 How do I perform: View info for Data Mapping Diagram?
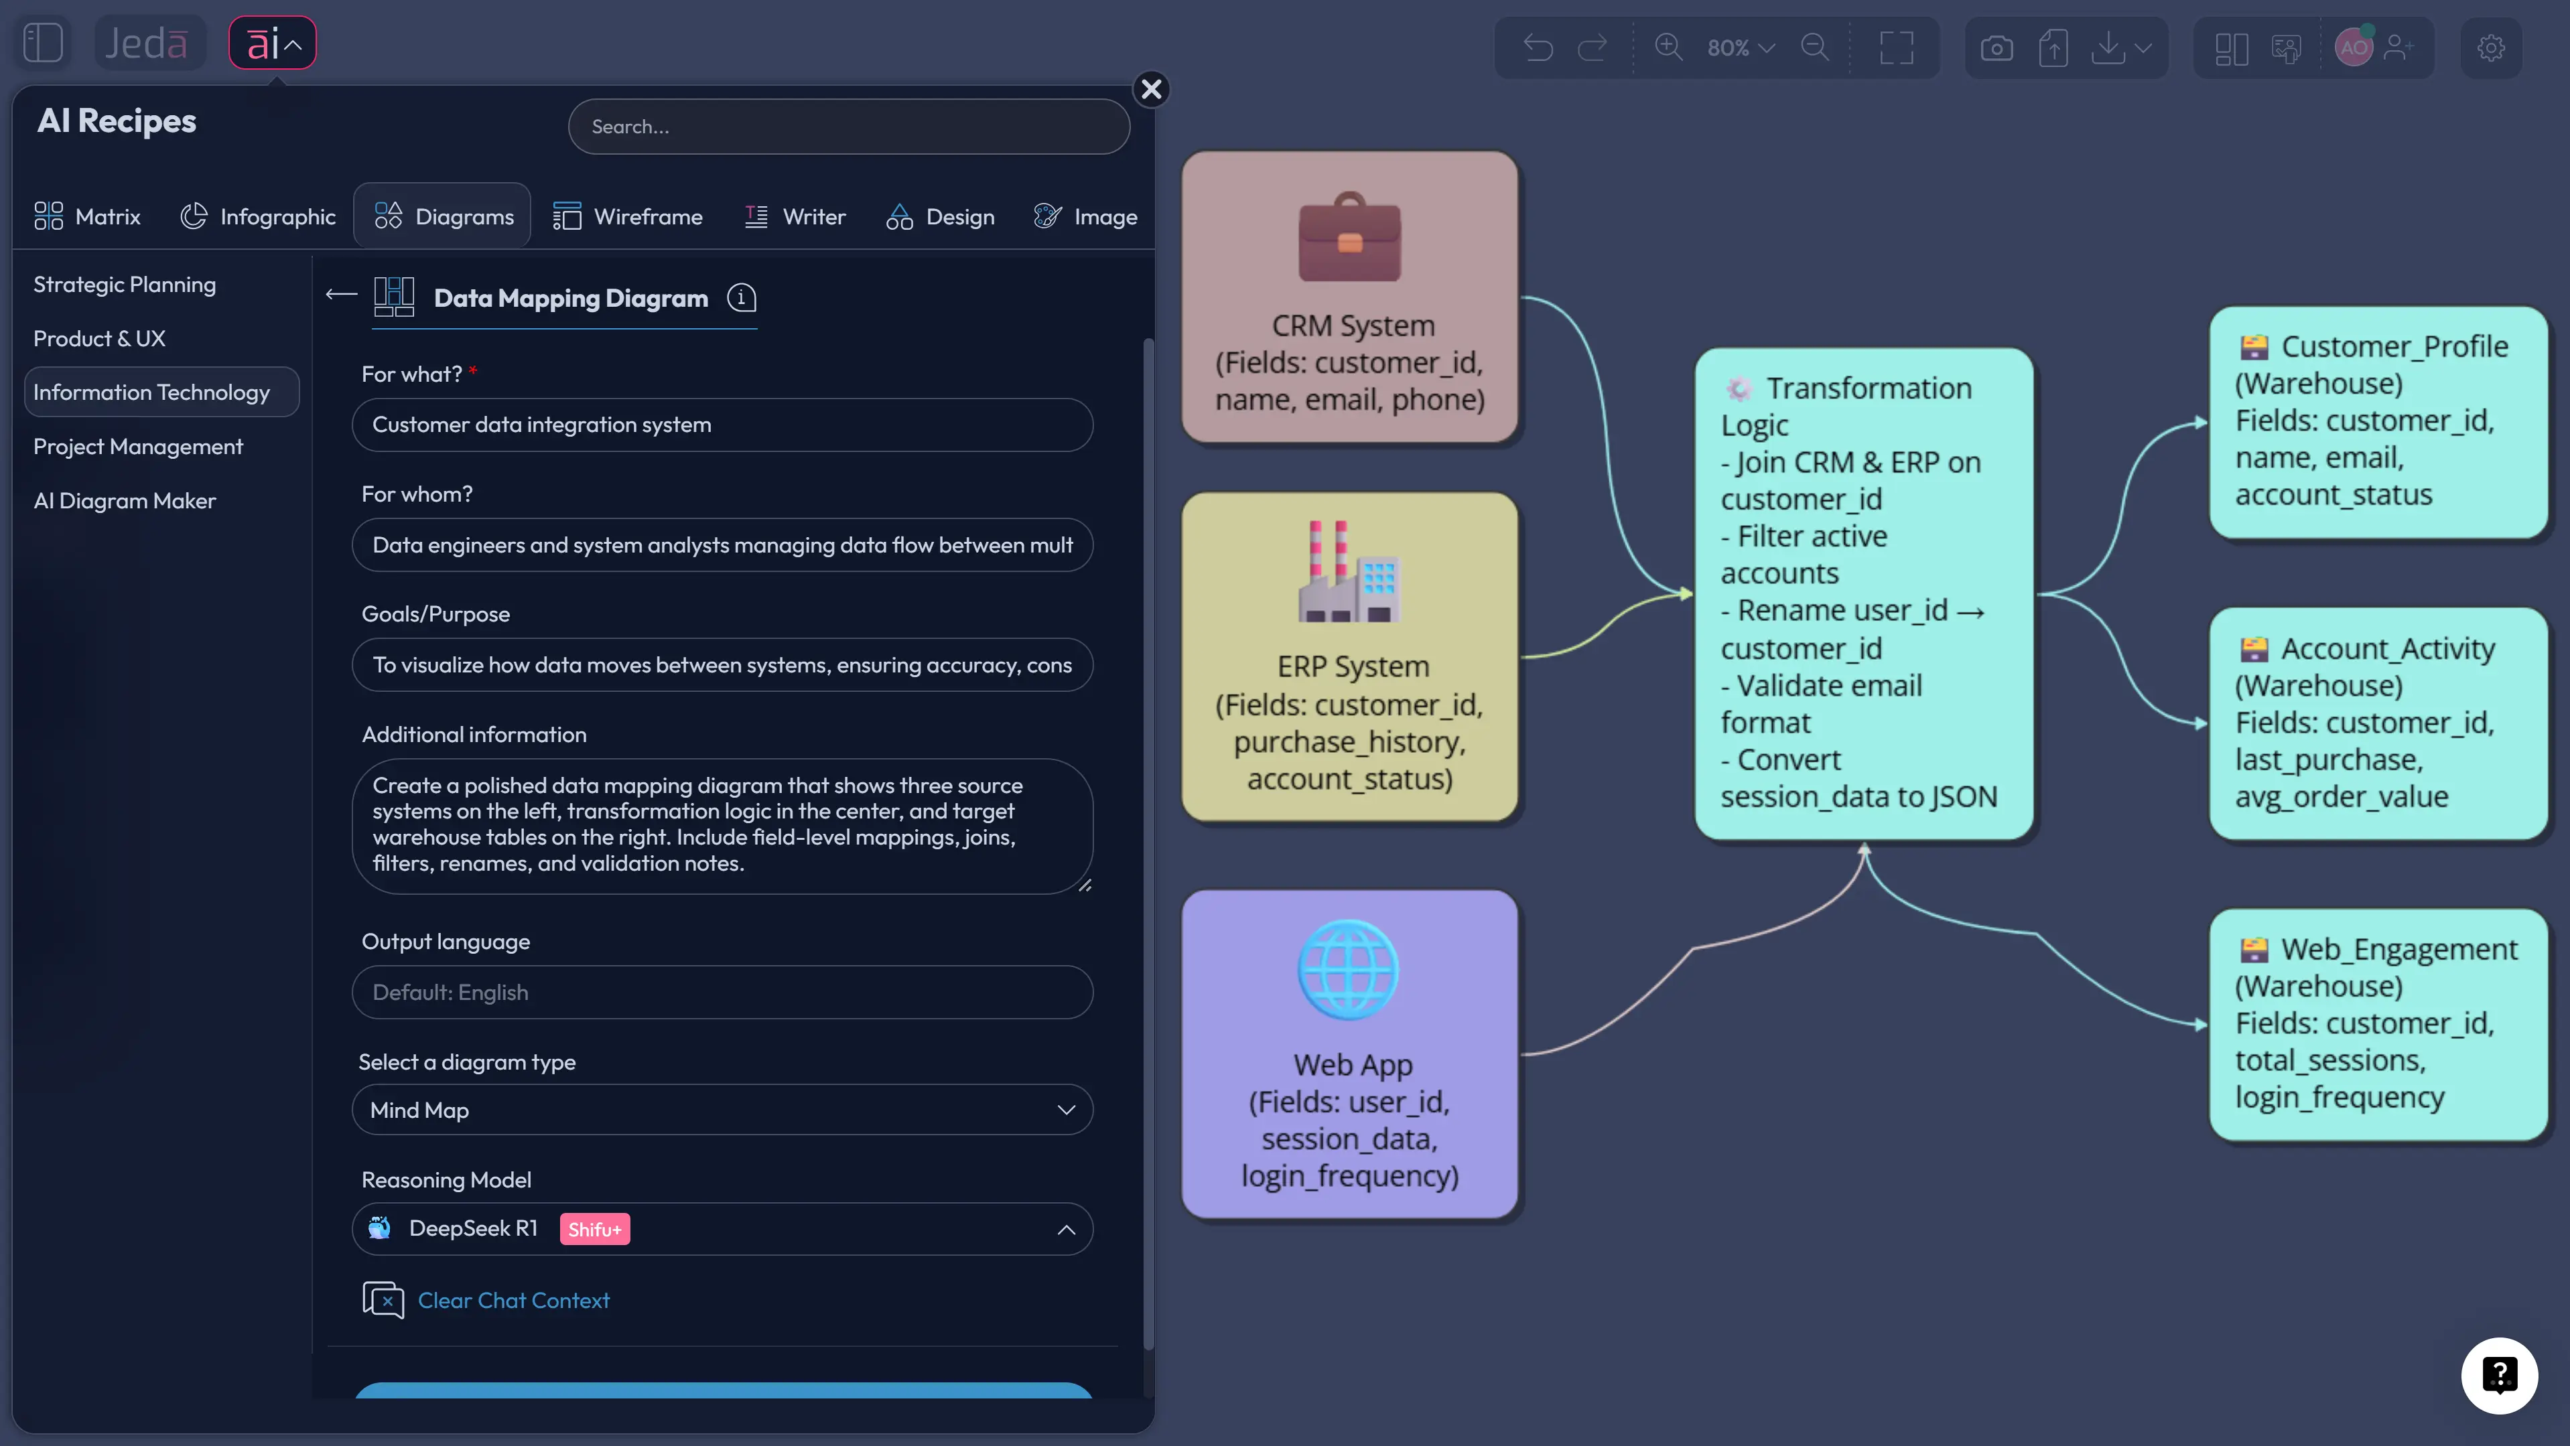point(741,297)
